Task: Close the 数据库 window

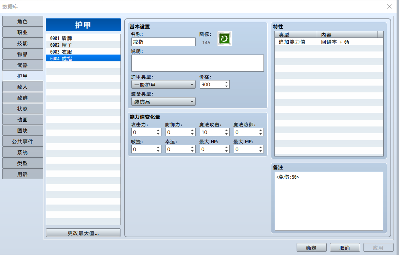Action: click(389, 6)
